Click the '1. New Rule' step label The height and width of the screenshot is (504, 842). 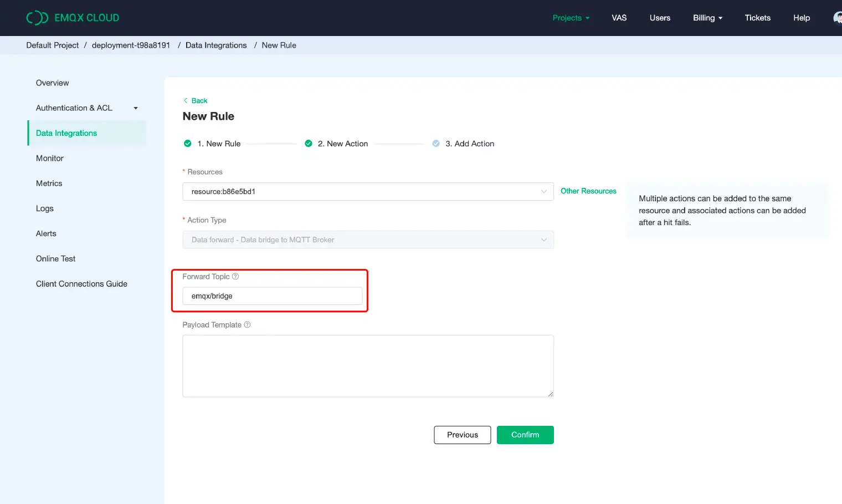[x=219, y=144]
